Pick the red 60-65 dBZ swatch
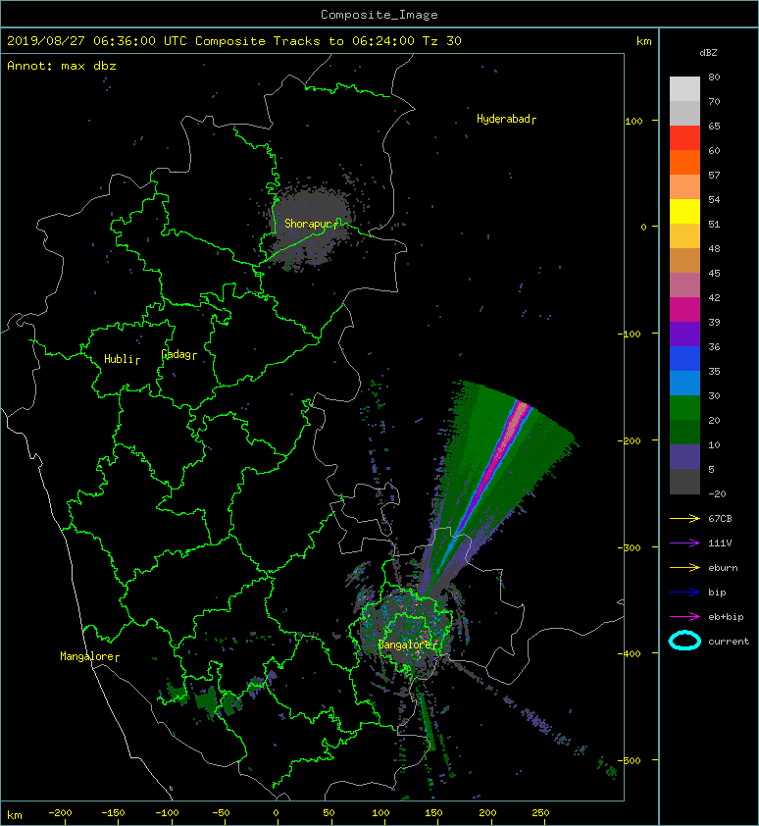The height and width of the screenshot is (826, 759). tap(684, 137)
